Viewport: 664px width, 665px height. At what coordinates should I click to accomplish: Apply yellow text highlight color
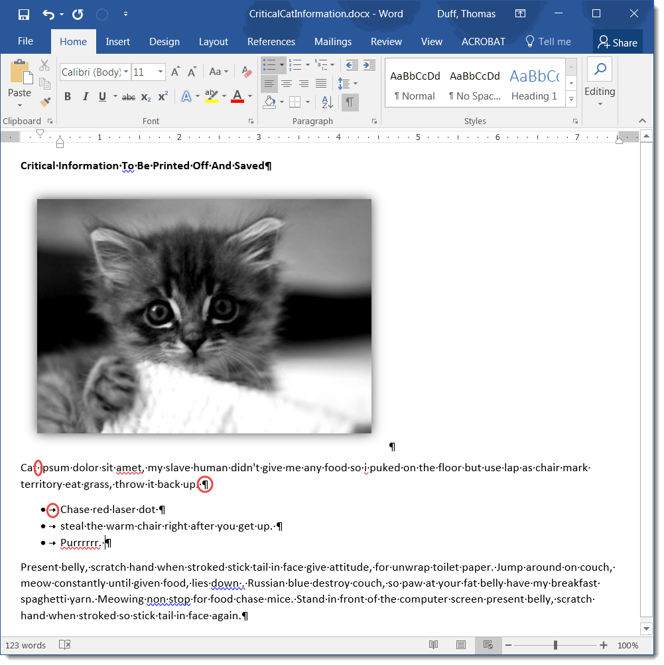click(x=212, y=98)
